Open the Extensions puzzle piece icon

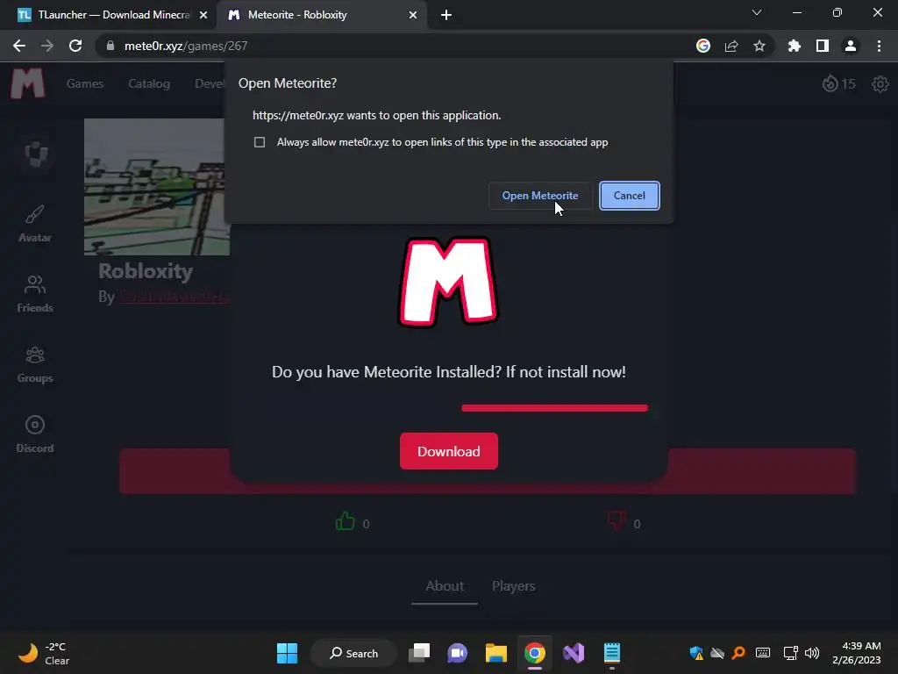click(795, 46)
